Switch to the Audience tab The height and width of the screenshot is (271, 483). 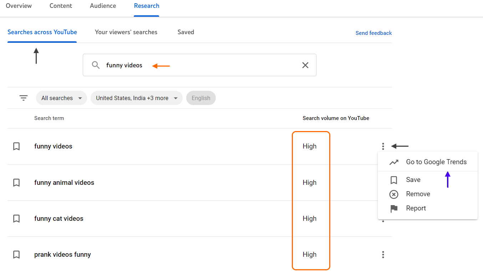click(103, 6)
